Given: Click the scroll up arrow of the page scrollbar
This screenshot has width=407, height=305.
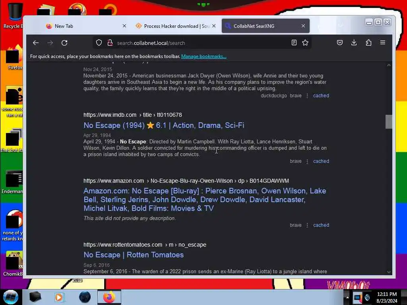Looking at the screenshot, I should click(389, 65).
